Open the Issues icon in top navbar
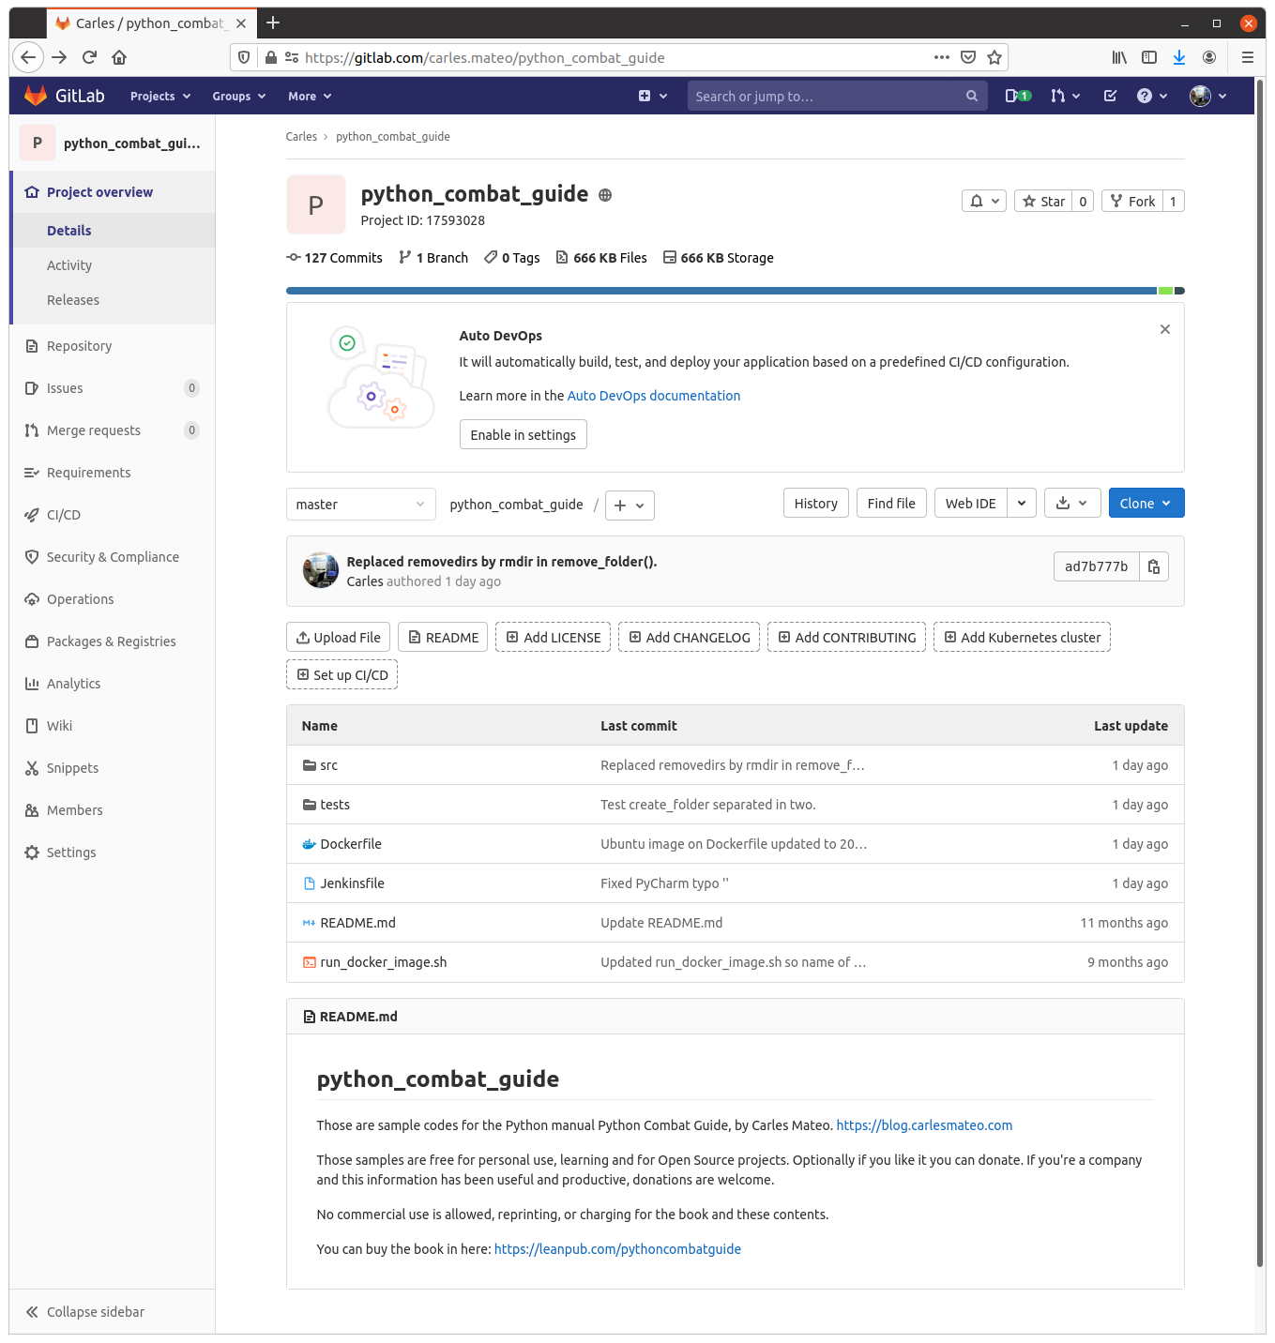 (x=1017, y=96)
